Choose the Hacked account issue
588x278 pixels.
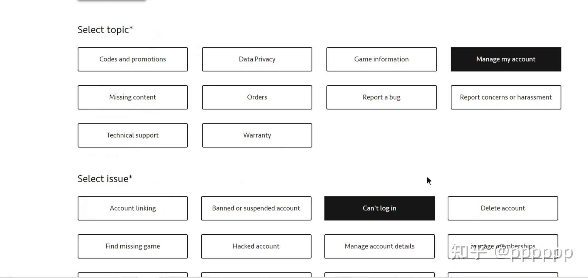256,246
